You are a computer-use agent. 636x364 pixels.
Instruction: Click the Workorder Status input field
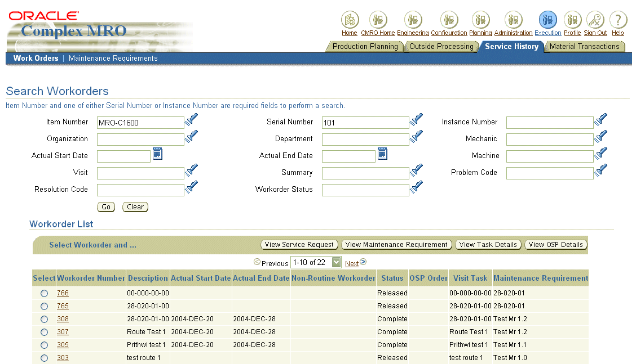tap(365, 190)
